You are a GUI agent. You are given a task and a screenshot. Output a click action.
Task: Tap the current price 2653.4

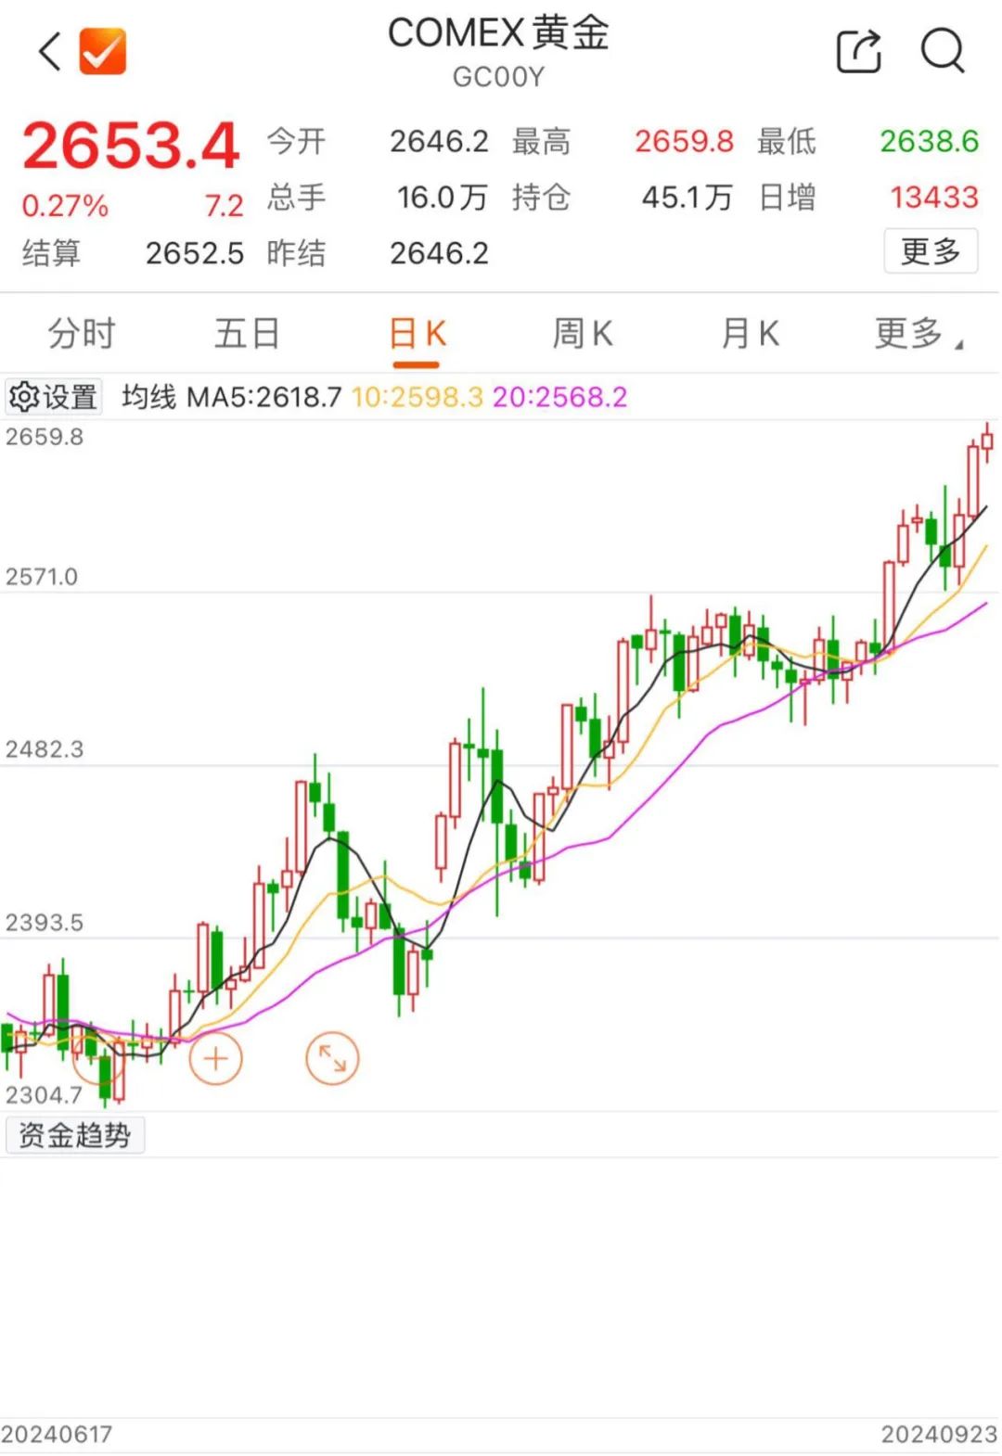coord(131,147)
